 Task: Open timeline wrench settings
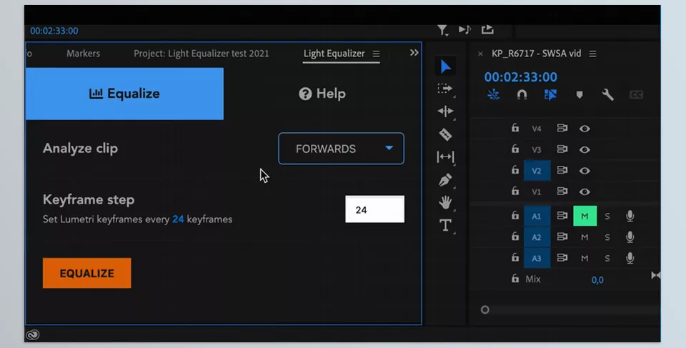coord(607,94)
